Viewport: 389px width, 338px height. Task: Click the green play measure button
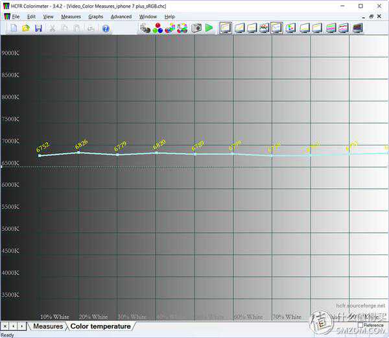209,28
